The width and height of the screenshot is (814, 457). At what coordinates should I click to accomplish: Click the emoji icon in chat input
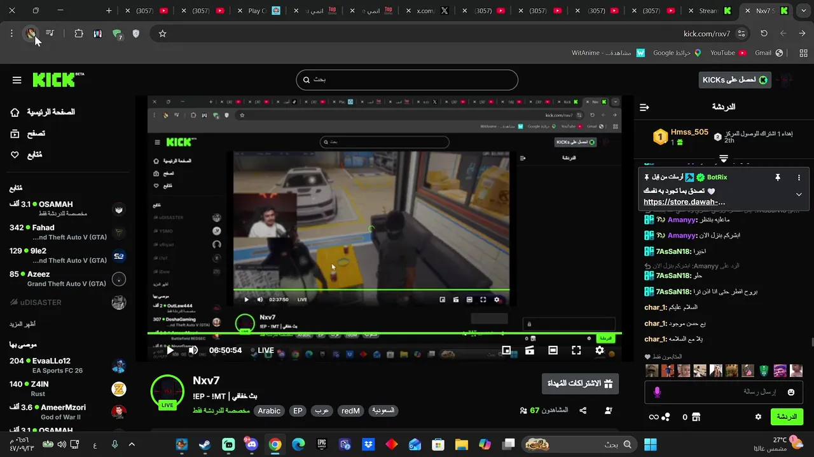pyautogui.click(x=791, y=392)
